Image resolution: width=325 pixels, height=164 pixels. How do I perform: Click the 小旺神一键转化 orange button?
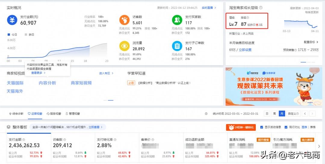click(241, 127)
